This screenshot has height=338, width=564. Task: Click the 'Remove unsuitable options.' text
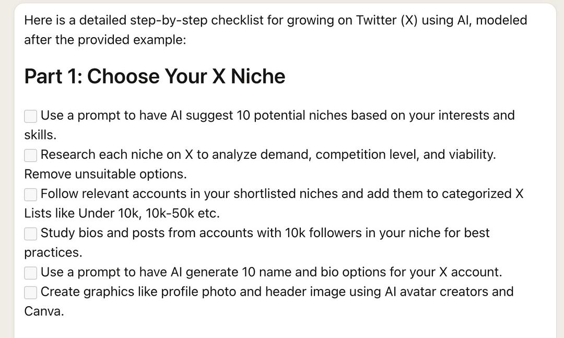[x=105, y=174]
